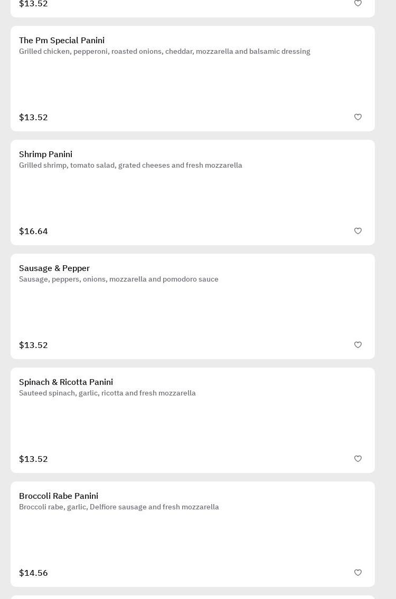Select the Shrimp Panini title

coord(45,154)
